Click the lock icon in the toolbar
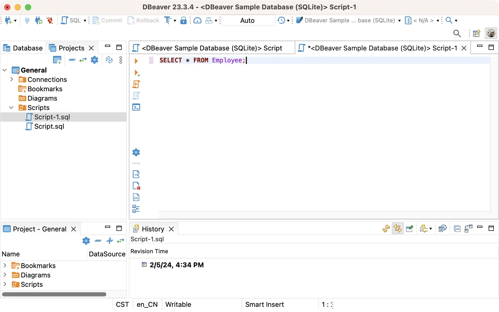Image resolution: width=499 pixels, height=312 pixels. point(183,20)
